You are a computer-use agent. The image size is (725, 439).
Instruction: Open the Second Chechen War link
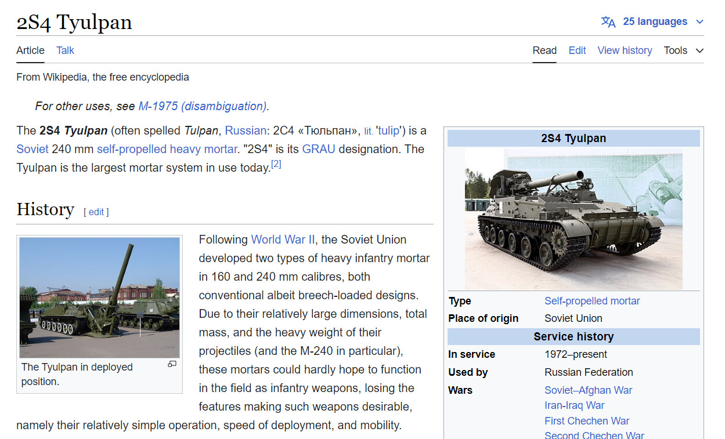[594, 435]
